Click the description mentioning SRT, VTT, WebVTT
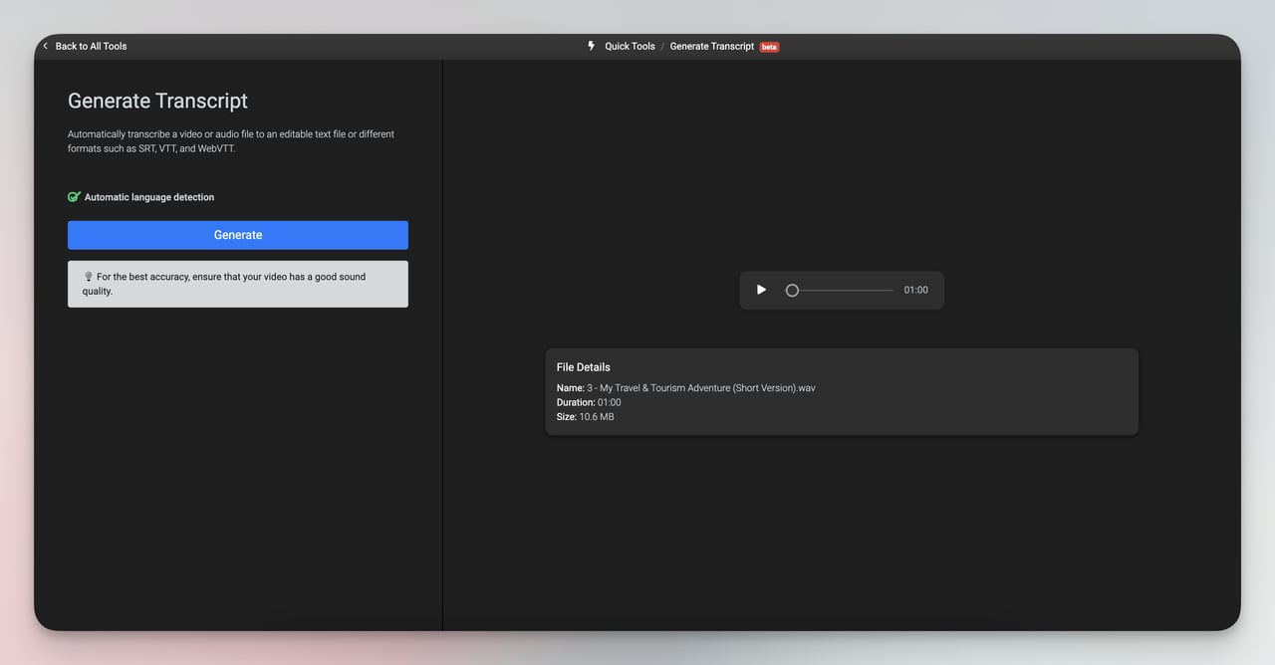Viewport: 1275px width, 665px height. click(231, 141)
